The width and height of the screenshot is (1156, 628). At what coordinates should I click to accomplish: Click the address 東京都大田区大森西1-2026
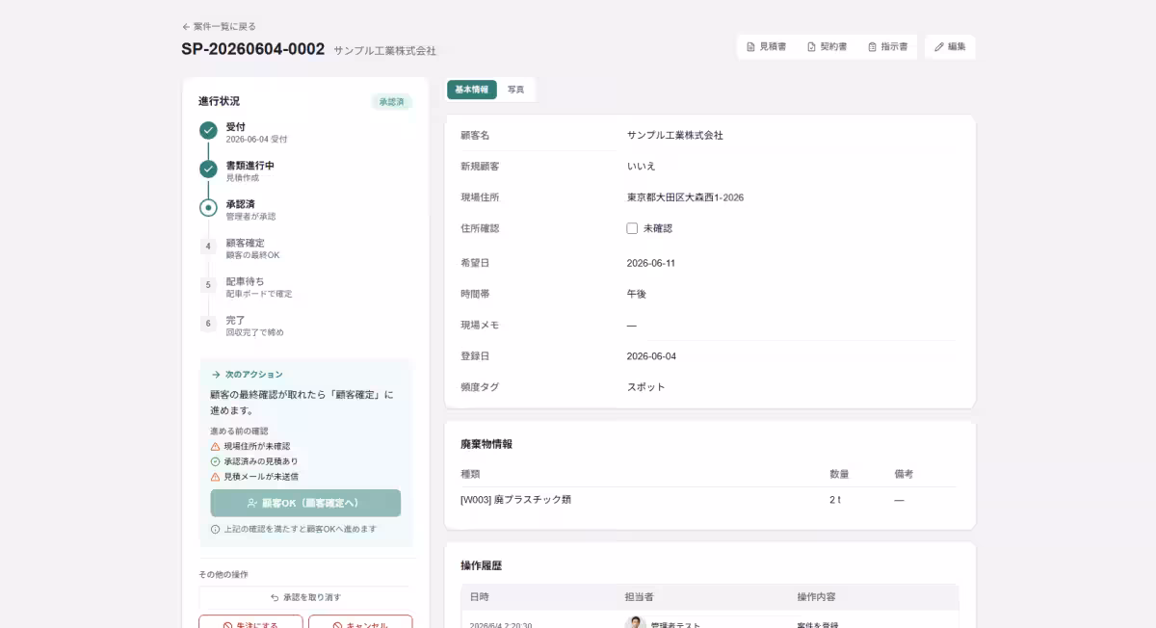[x=685, y=197]
